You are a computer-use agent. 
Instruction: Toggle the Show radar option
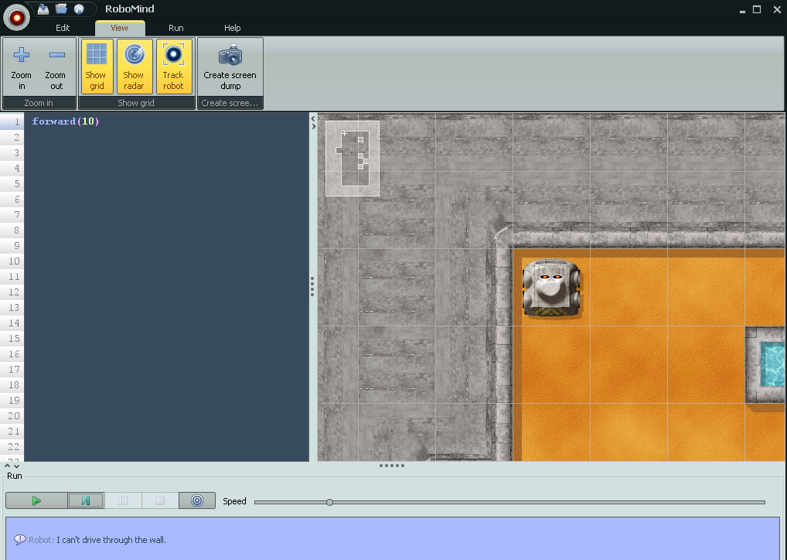coord(134,67)
